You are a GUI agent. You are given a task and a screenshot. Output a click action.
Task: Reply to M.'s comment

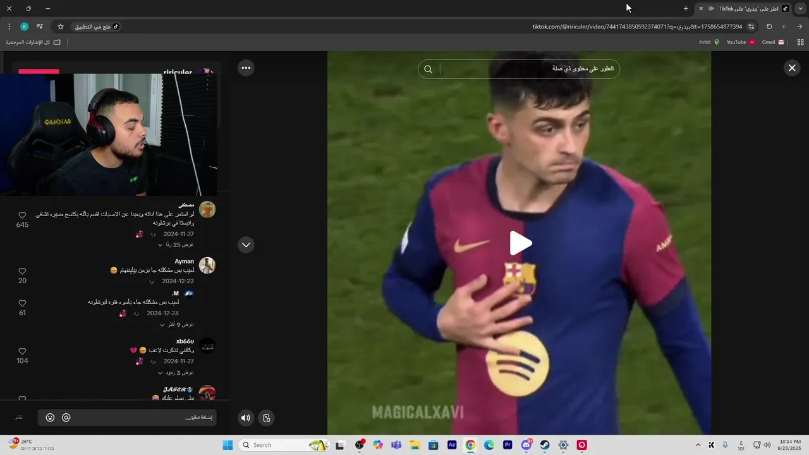click(136, 313)
